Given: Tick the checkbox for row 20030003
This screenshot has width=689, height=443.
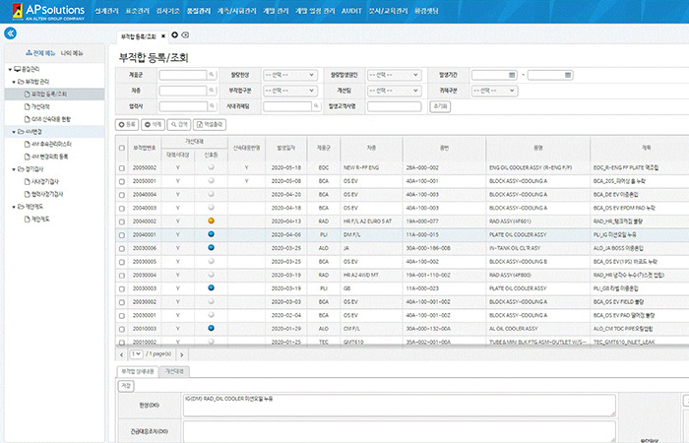Looking at the screenshot, I should (122, 288).
